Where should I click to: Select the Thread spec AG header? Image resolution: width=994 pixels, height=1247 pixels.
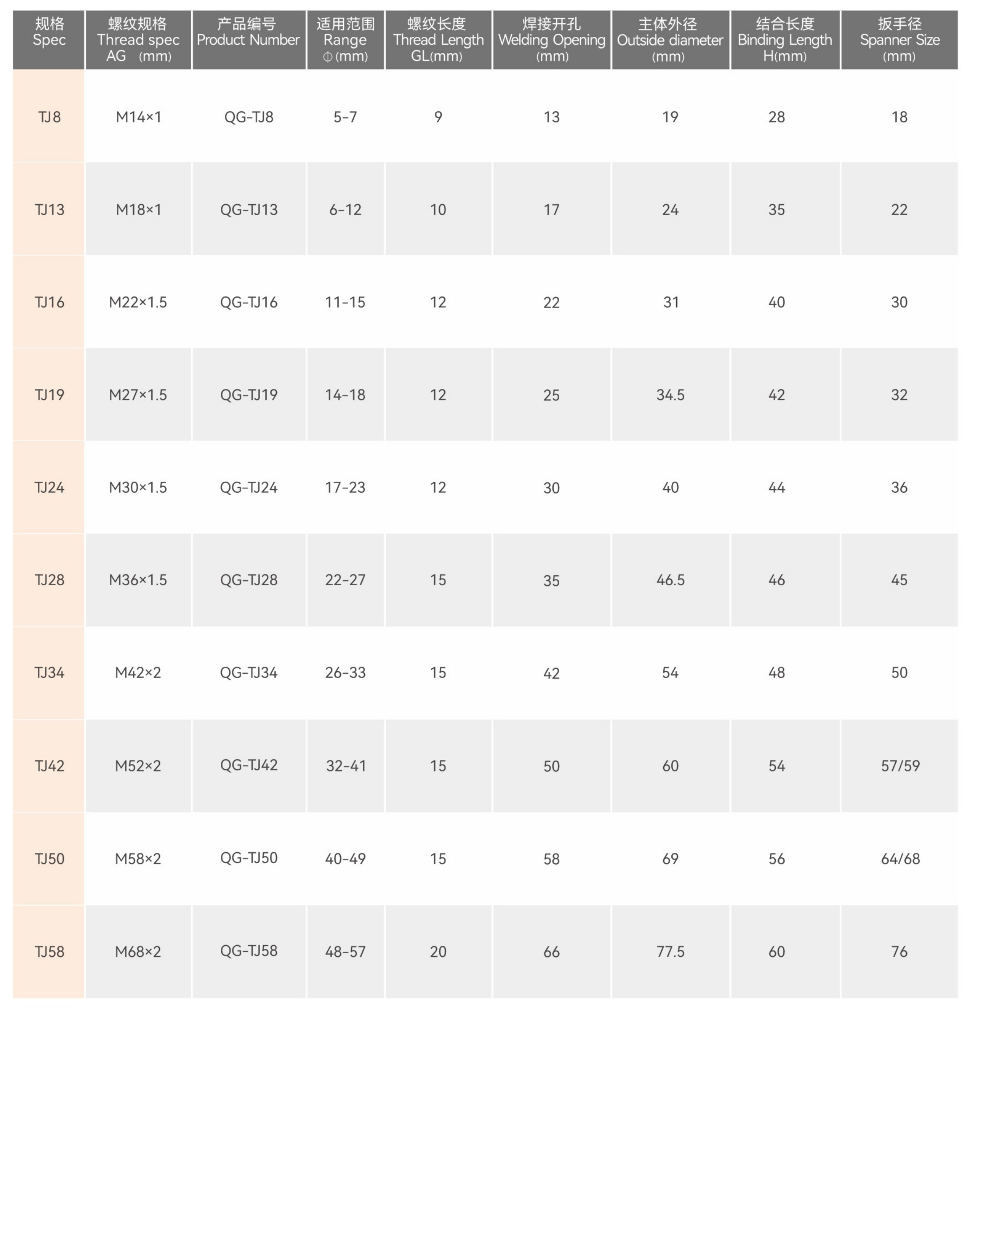pos(138,40)
